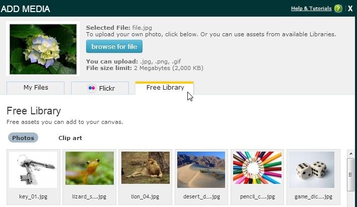
Task: Select the key_01.jpg thumbnail
Action: tap(33, 169)
